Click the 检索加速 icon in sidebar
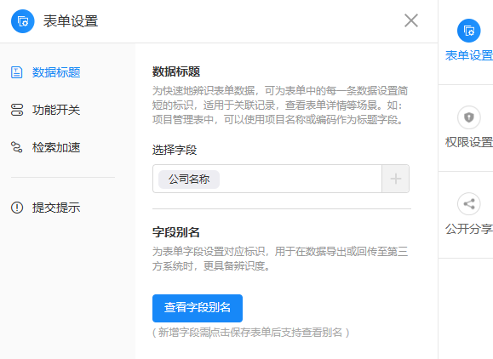This screenshot has width=493, height=359. (17, 147)
